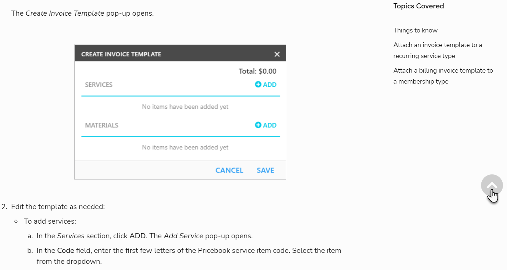Close the Create Invoice Template pop-up

(277, 54)
